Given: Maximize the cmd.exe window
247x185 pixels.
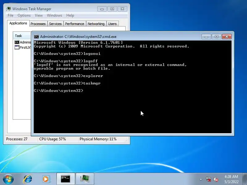Looking at the screenshot, I should (x=216, y=37).
